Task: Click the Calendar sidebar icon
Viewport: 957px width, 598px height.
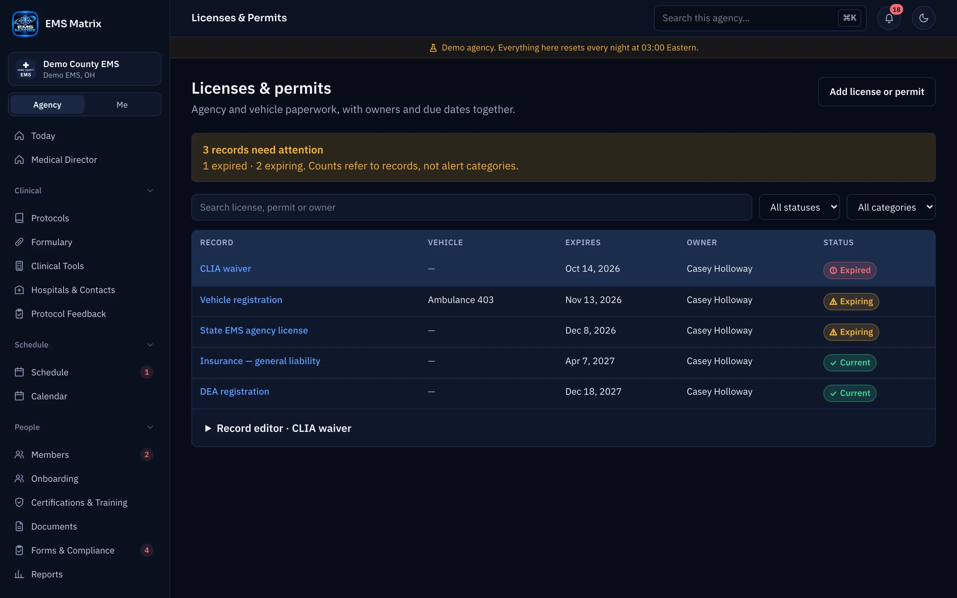Action: (19, 396)
